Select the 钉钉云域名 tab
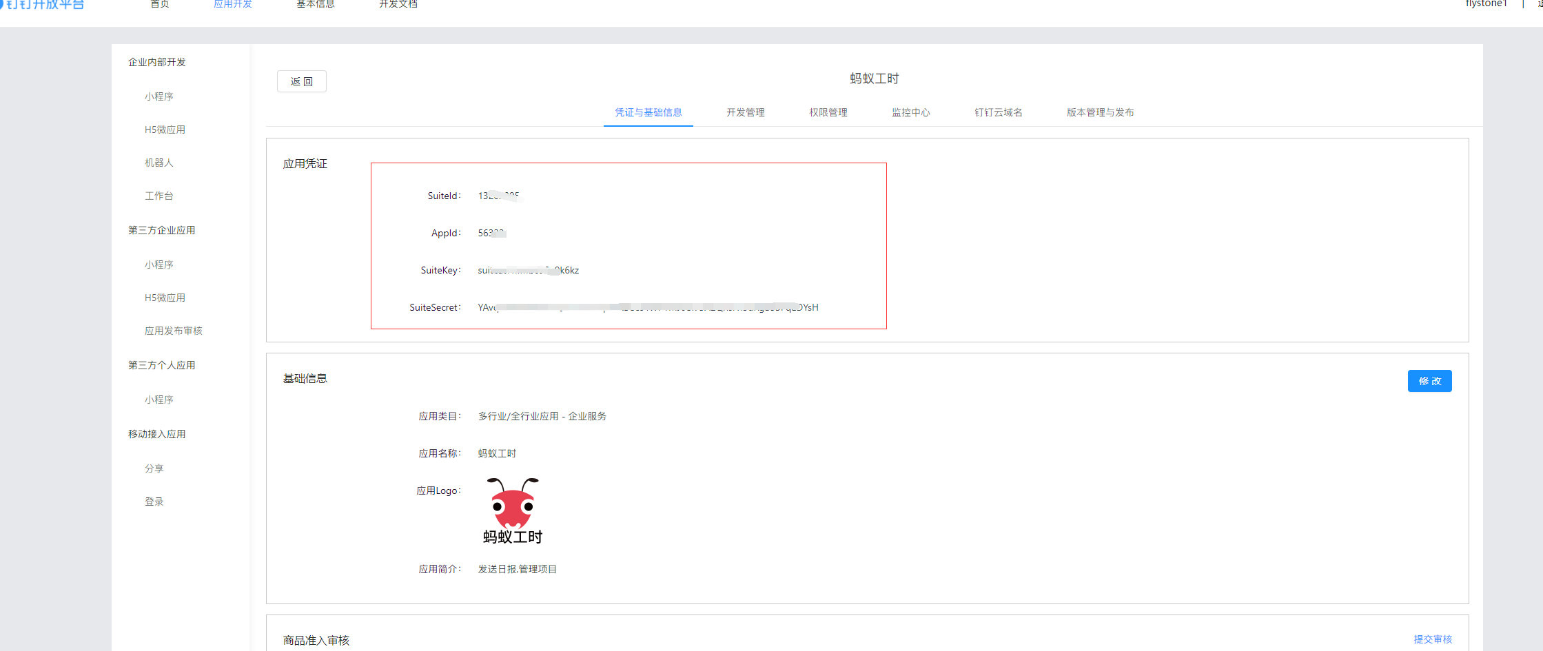 click(999, 112)
